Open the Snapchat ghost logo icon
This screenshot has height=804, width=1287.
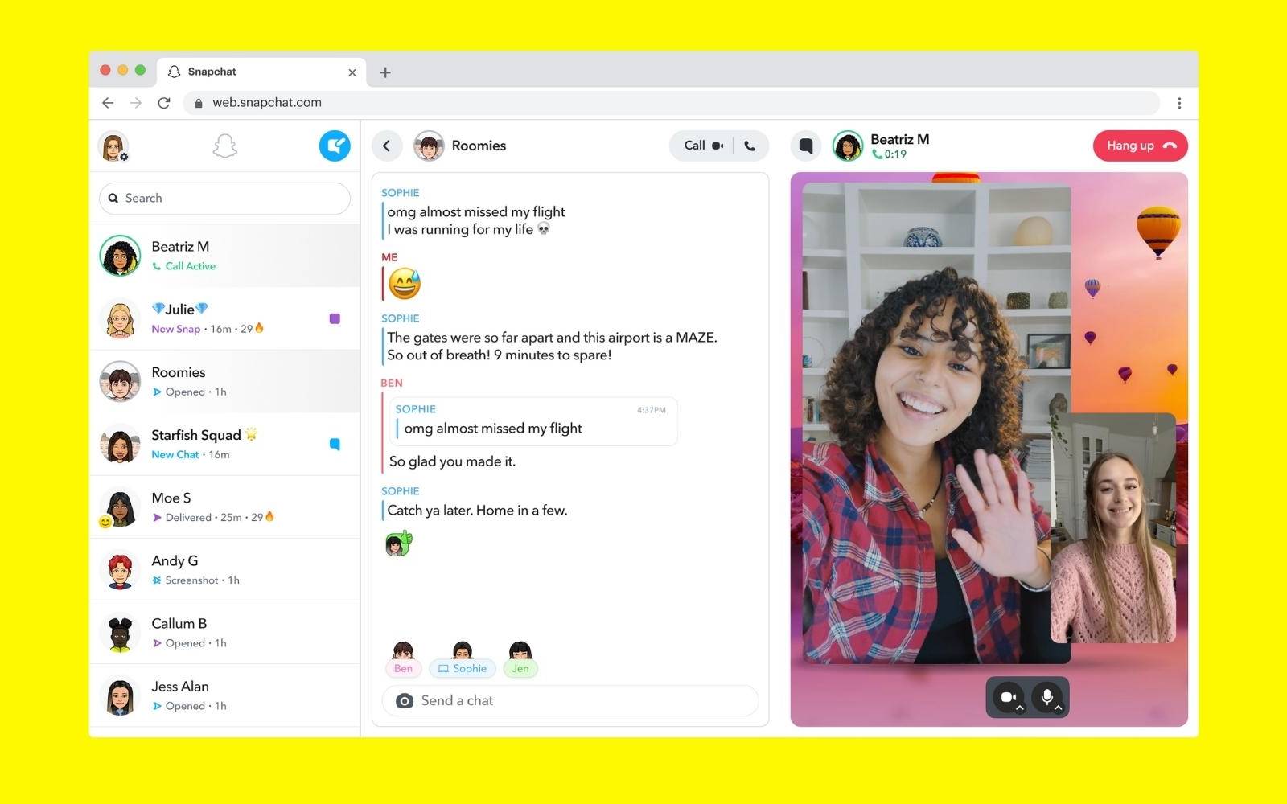(224, 146)
